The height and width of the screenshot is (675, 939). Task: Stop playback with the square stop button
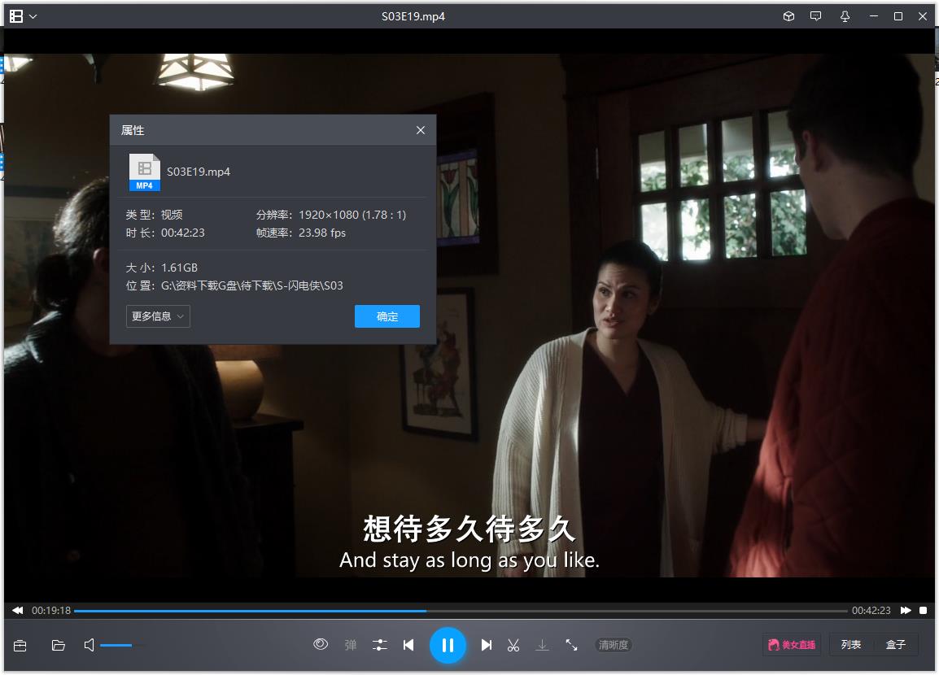coord(924,611)
